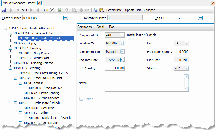Open lookup button beside Order Number field
This screenshot has width=215, height=131.
point(66,18)
